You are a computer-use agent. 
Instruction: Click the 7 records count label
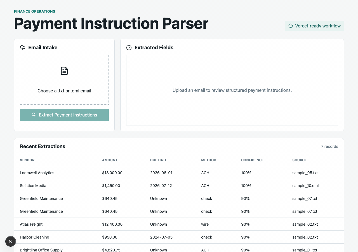pyautogui.click(x=329, y=146)
